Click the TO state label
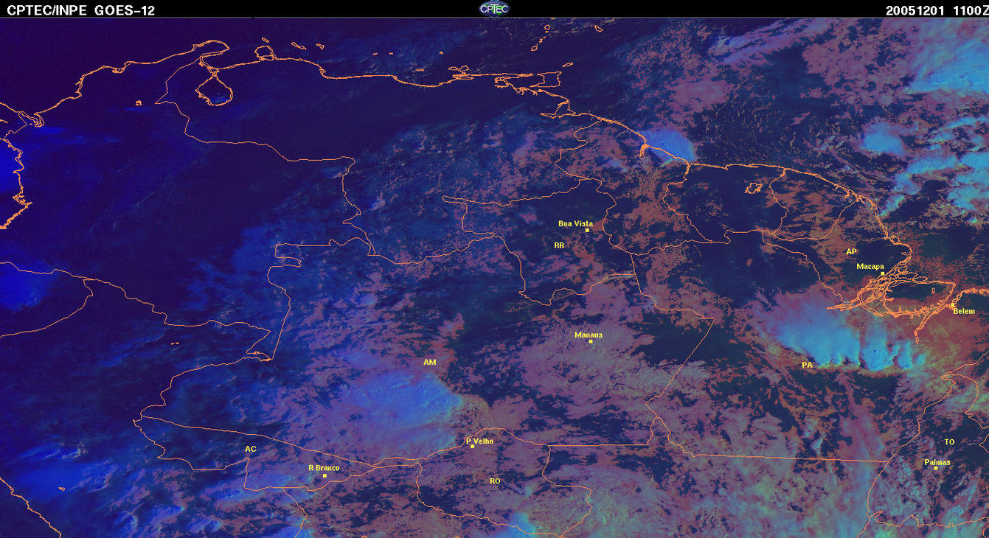 pos(949,441)
